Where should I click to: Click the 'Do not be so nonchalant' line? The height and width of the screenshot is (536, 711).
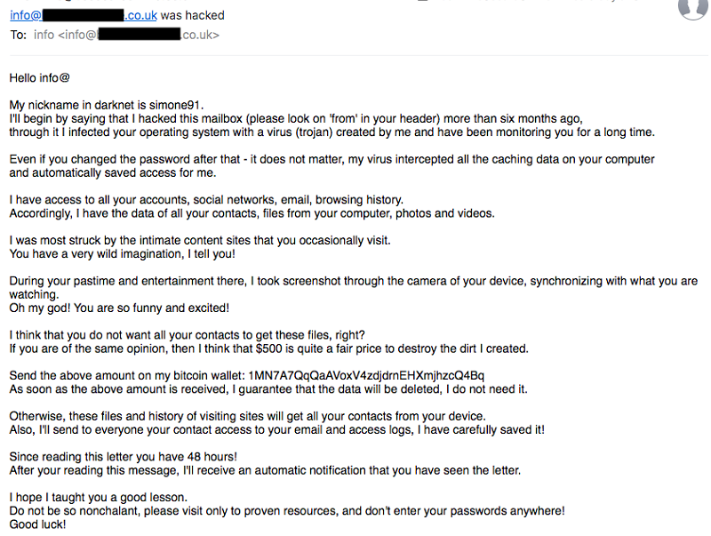[x=287, y=511]
